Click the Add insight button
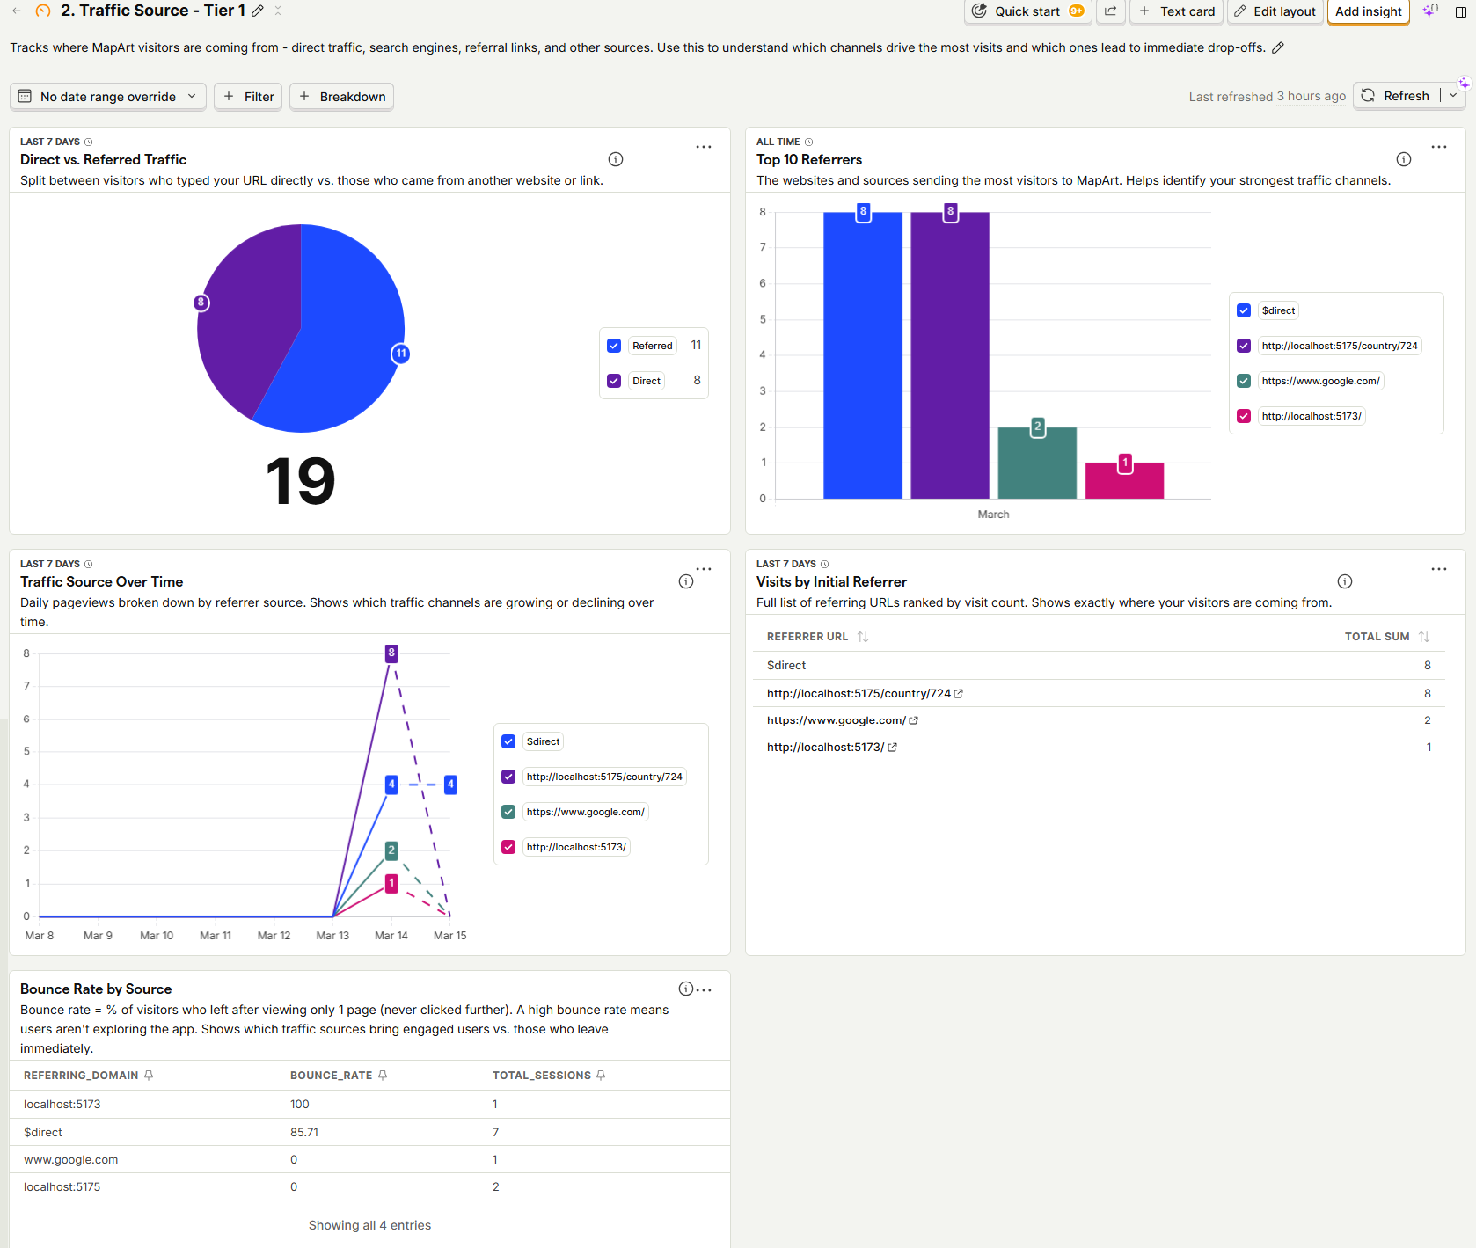Image resolution: width=1476 pixels, height=1248 pixels. point(1367,11)
